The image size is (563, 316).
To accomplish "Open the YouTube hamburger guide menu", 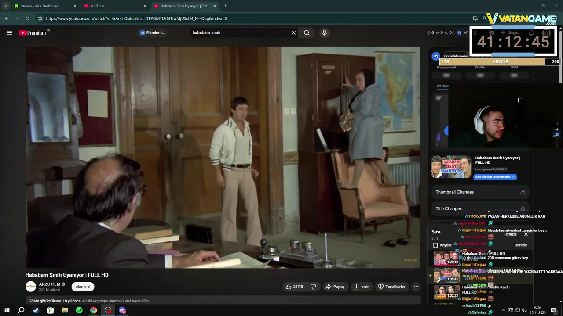I will coord(9,33).
